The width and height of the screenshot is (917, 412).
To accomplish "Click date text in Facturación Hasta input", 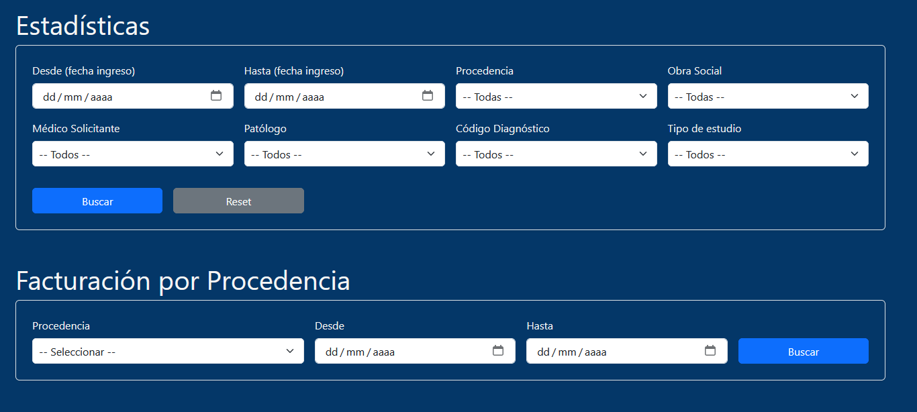I will [x=572, y=352].
